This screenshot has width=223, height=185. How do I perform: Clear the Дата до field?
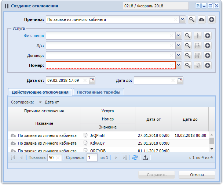pyautogui.click(x=173, y=80)
